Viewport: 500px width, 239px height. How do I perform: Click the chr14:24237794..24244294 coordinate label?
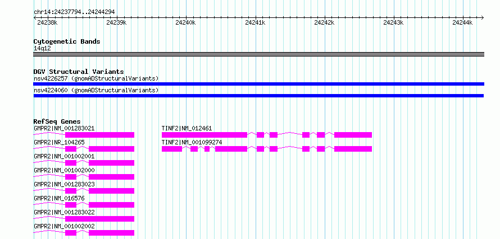pyautogui.click(x=74, y=12)
